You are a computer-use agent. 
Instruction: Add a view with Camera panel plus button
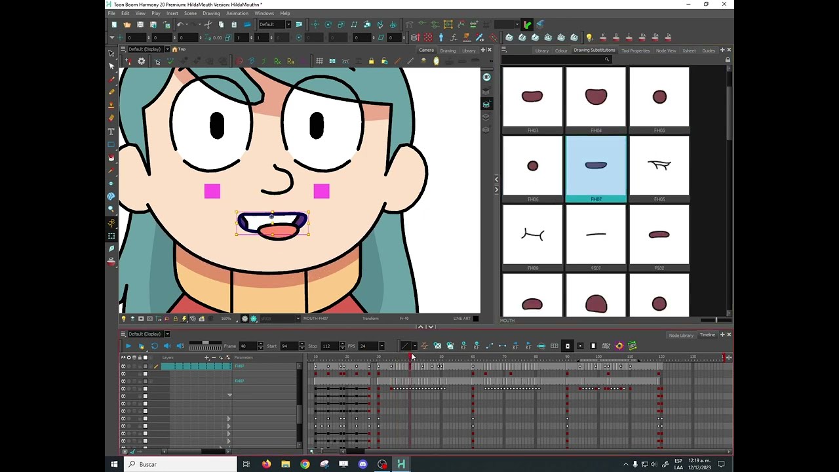483,50
